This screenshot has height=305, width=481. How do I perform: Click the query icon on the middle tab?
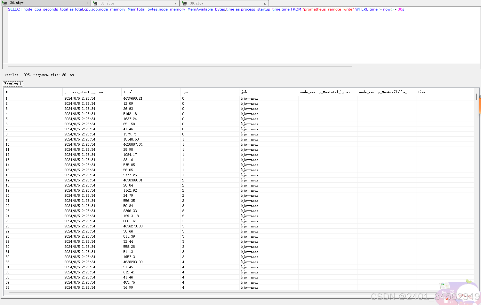point(95,3)
